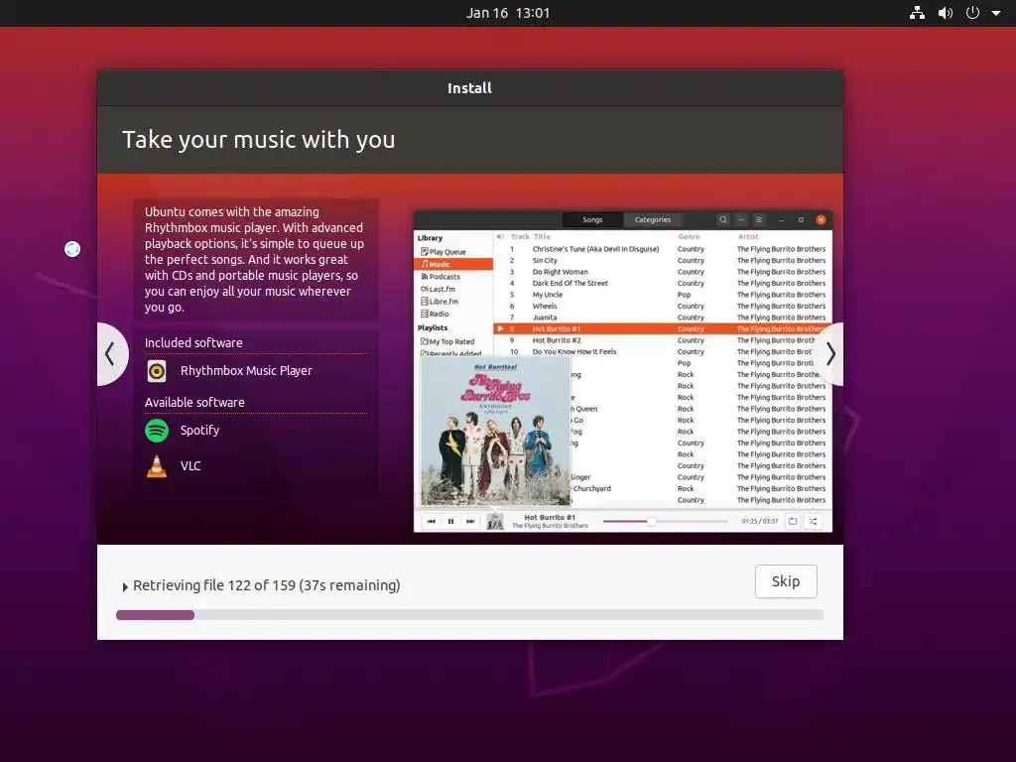Click the Title column header
The width and height of the screenshot is (1016, 762).
[x=542, y=237]
